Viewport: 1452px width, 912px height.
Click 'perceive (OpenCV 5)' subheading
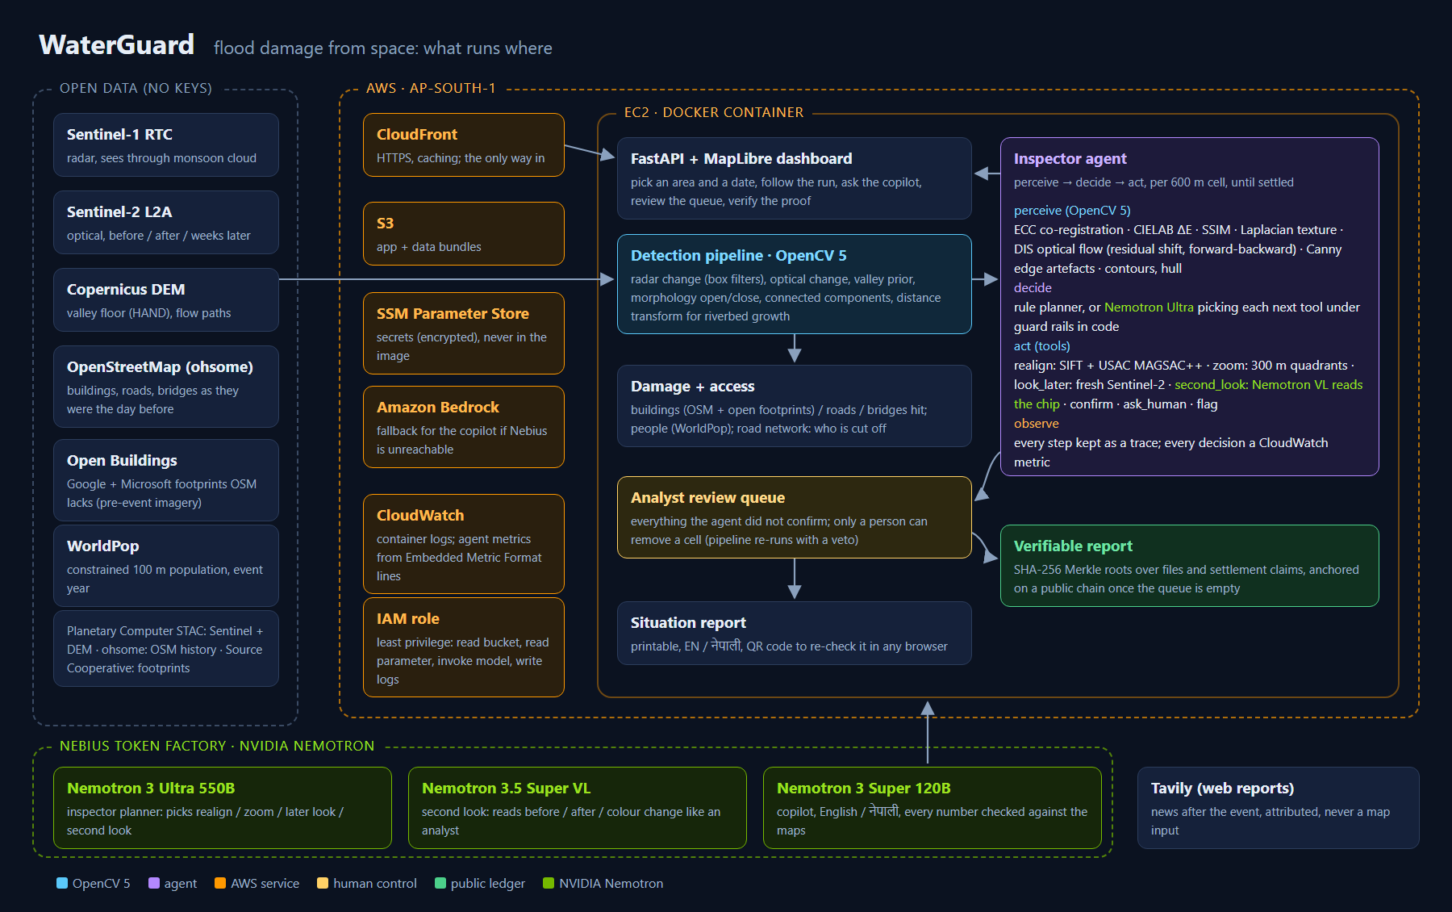click(1072, 211)
